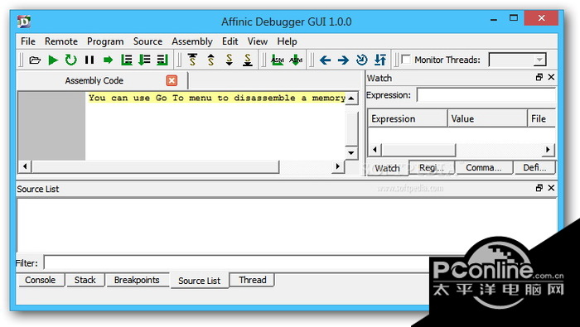This screenshot has width=580, height=327.
Task: Click the S icon with down arrow
Action: 230,60
